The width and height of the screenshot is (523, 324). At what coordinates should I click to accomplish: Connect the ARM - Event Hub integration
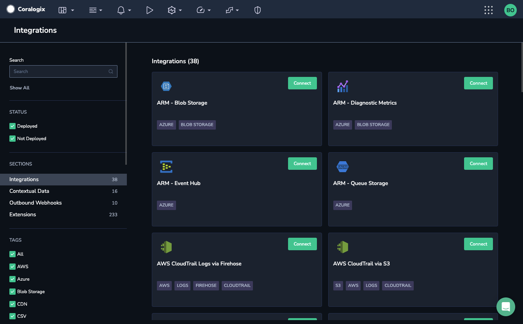302,164
